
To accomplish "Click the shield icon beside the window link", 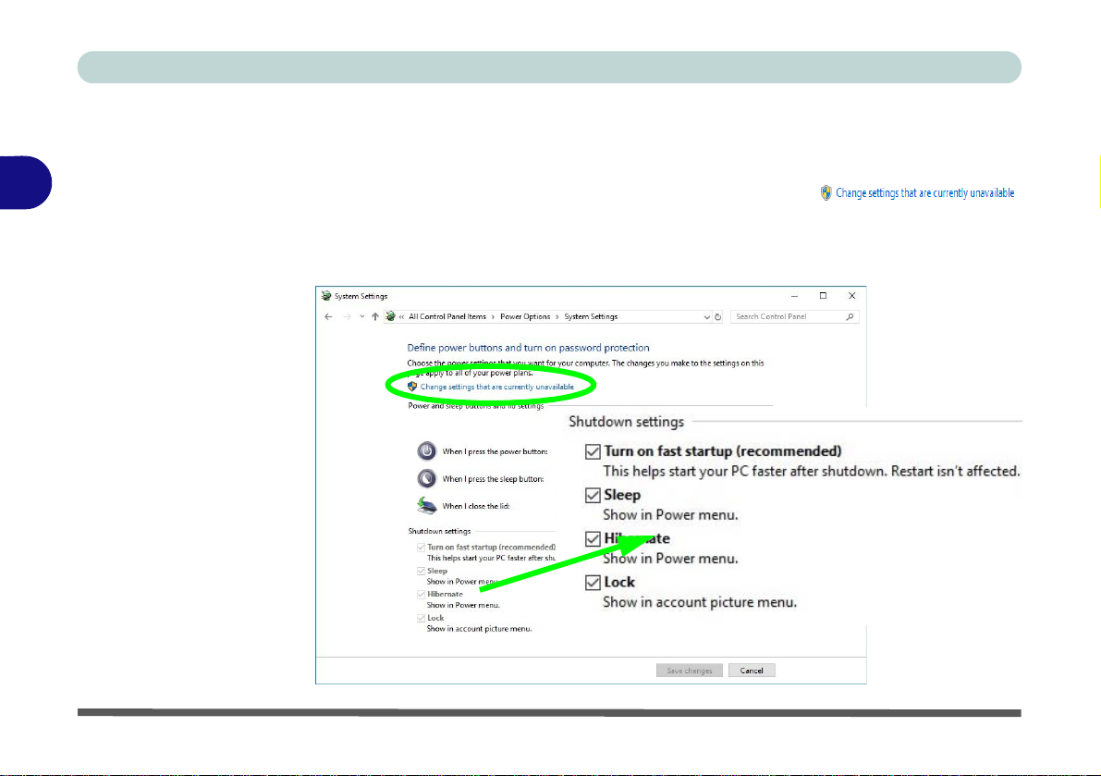I will [412, 387].
